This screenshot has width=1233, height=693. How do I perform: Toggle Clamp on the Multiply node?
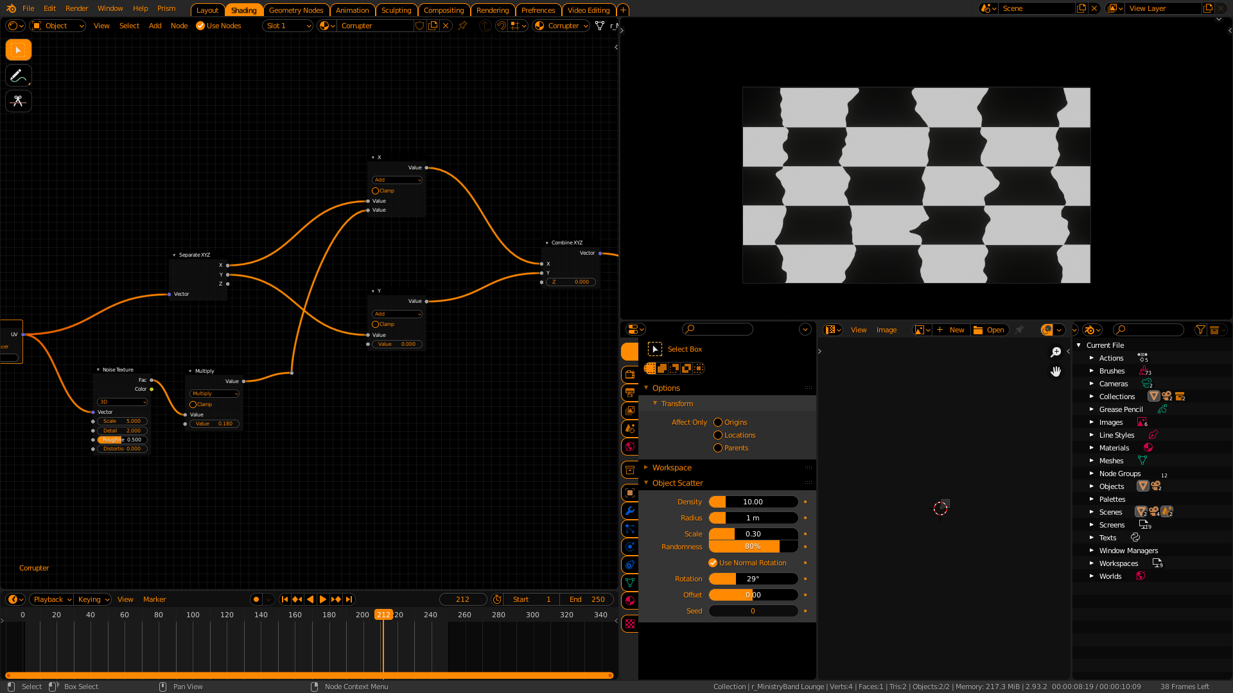[193, 404]
